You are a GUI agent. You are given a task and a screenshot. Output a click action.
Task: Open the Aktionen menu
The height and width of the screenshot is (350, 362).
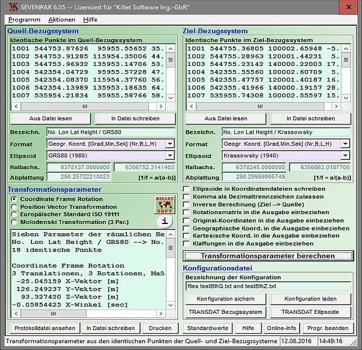[62, 20]
